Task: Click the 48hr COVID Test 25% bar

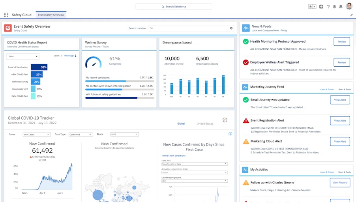Action: coord(37,75)
